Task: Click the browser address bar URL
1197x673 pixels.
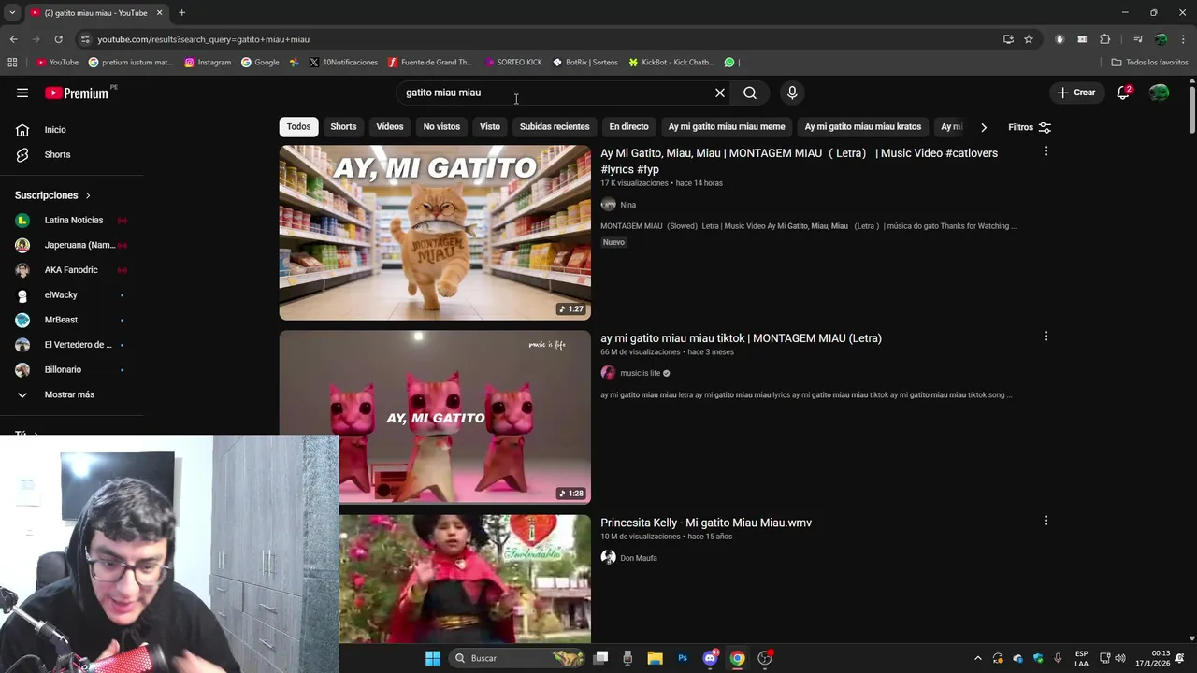Action: [203, 39]
